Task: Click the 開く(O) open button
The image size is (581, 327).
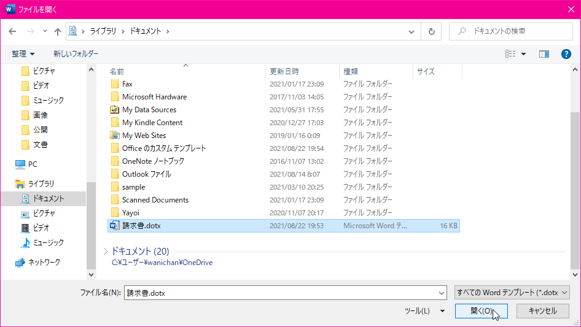Action: (x=481, y=310)
